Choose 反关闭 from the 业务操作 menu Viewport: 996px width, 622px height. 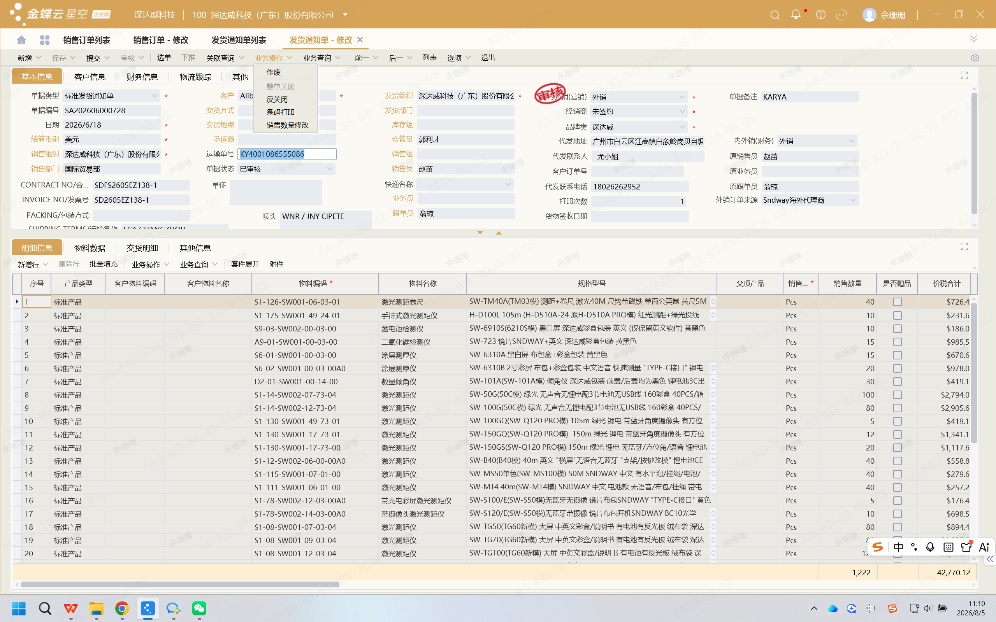click(x=277, y=100)
